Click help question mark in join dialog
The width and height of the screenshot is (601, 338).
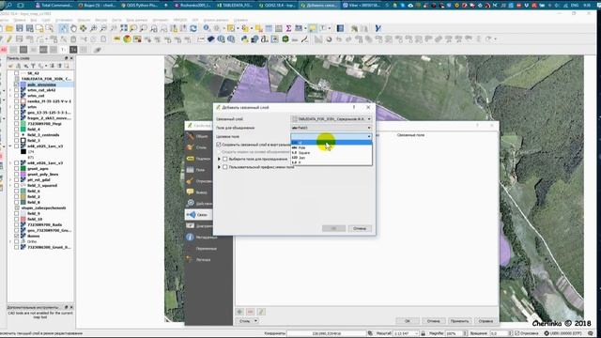354,107
